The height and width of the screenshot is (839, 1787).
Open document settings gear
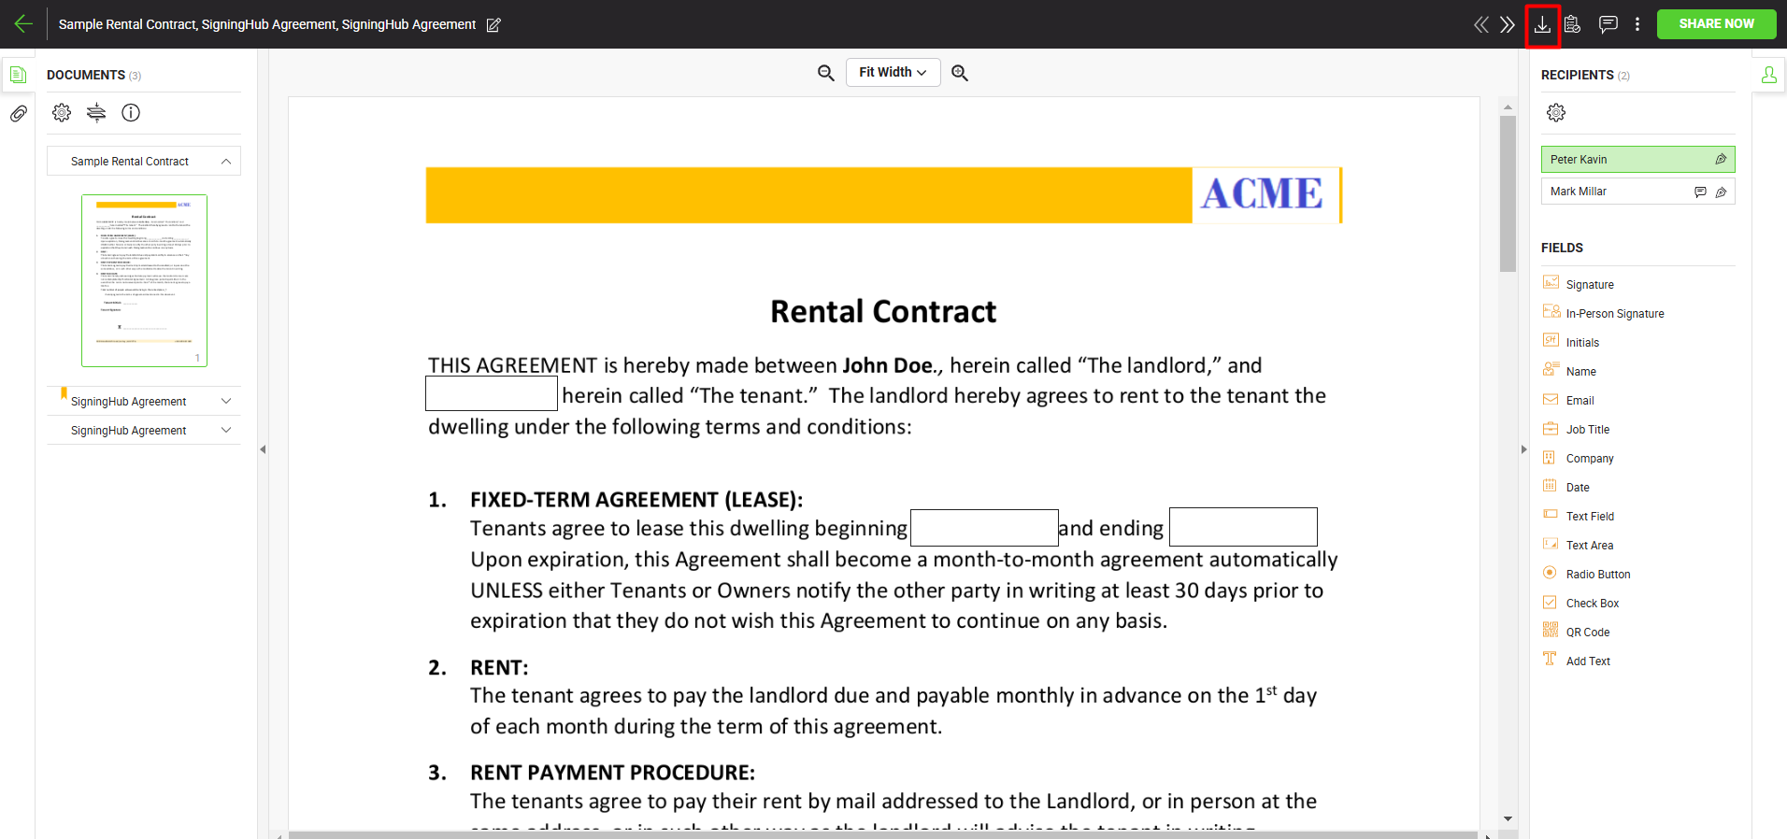coord(62,113)
